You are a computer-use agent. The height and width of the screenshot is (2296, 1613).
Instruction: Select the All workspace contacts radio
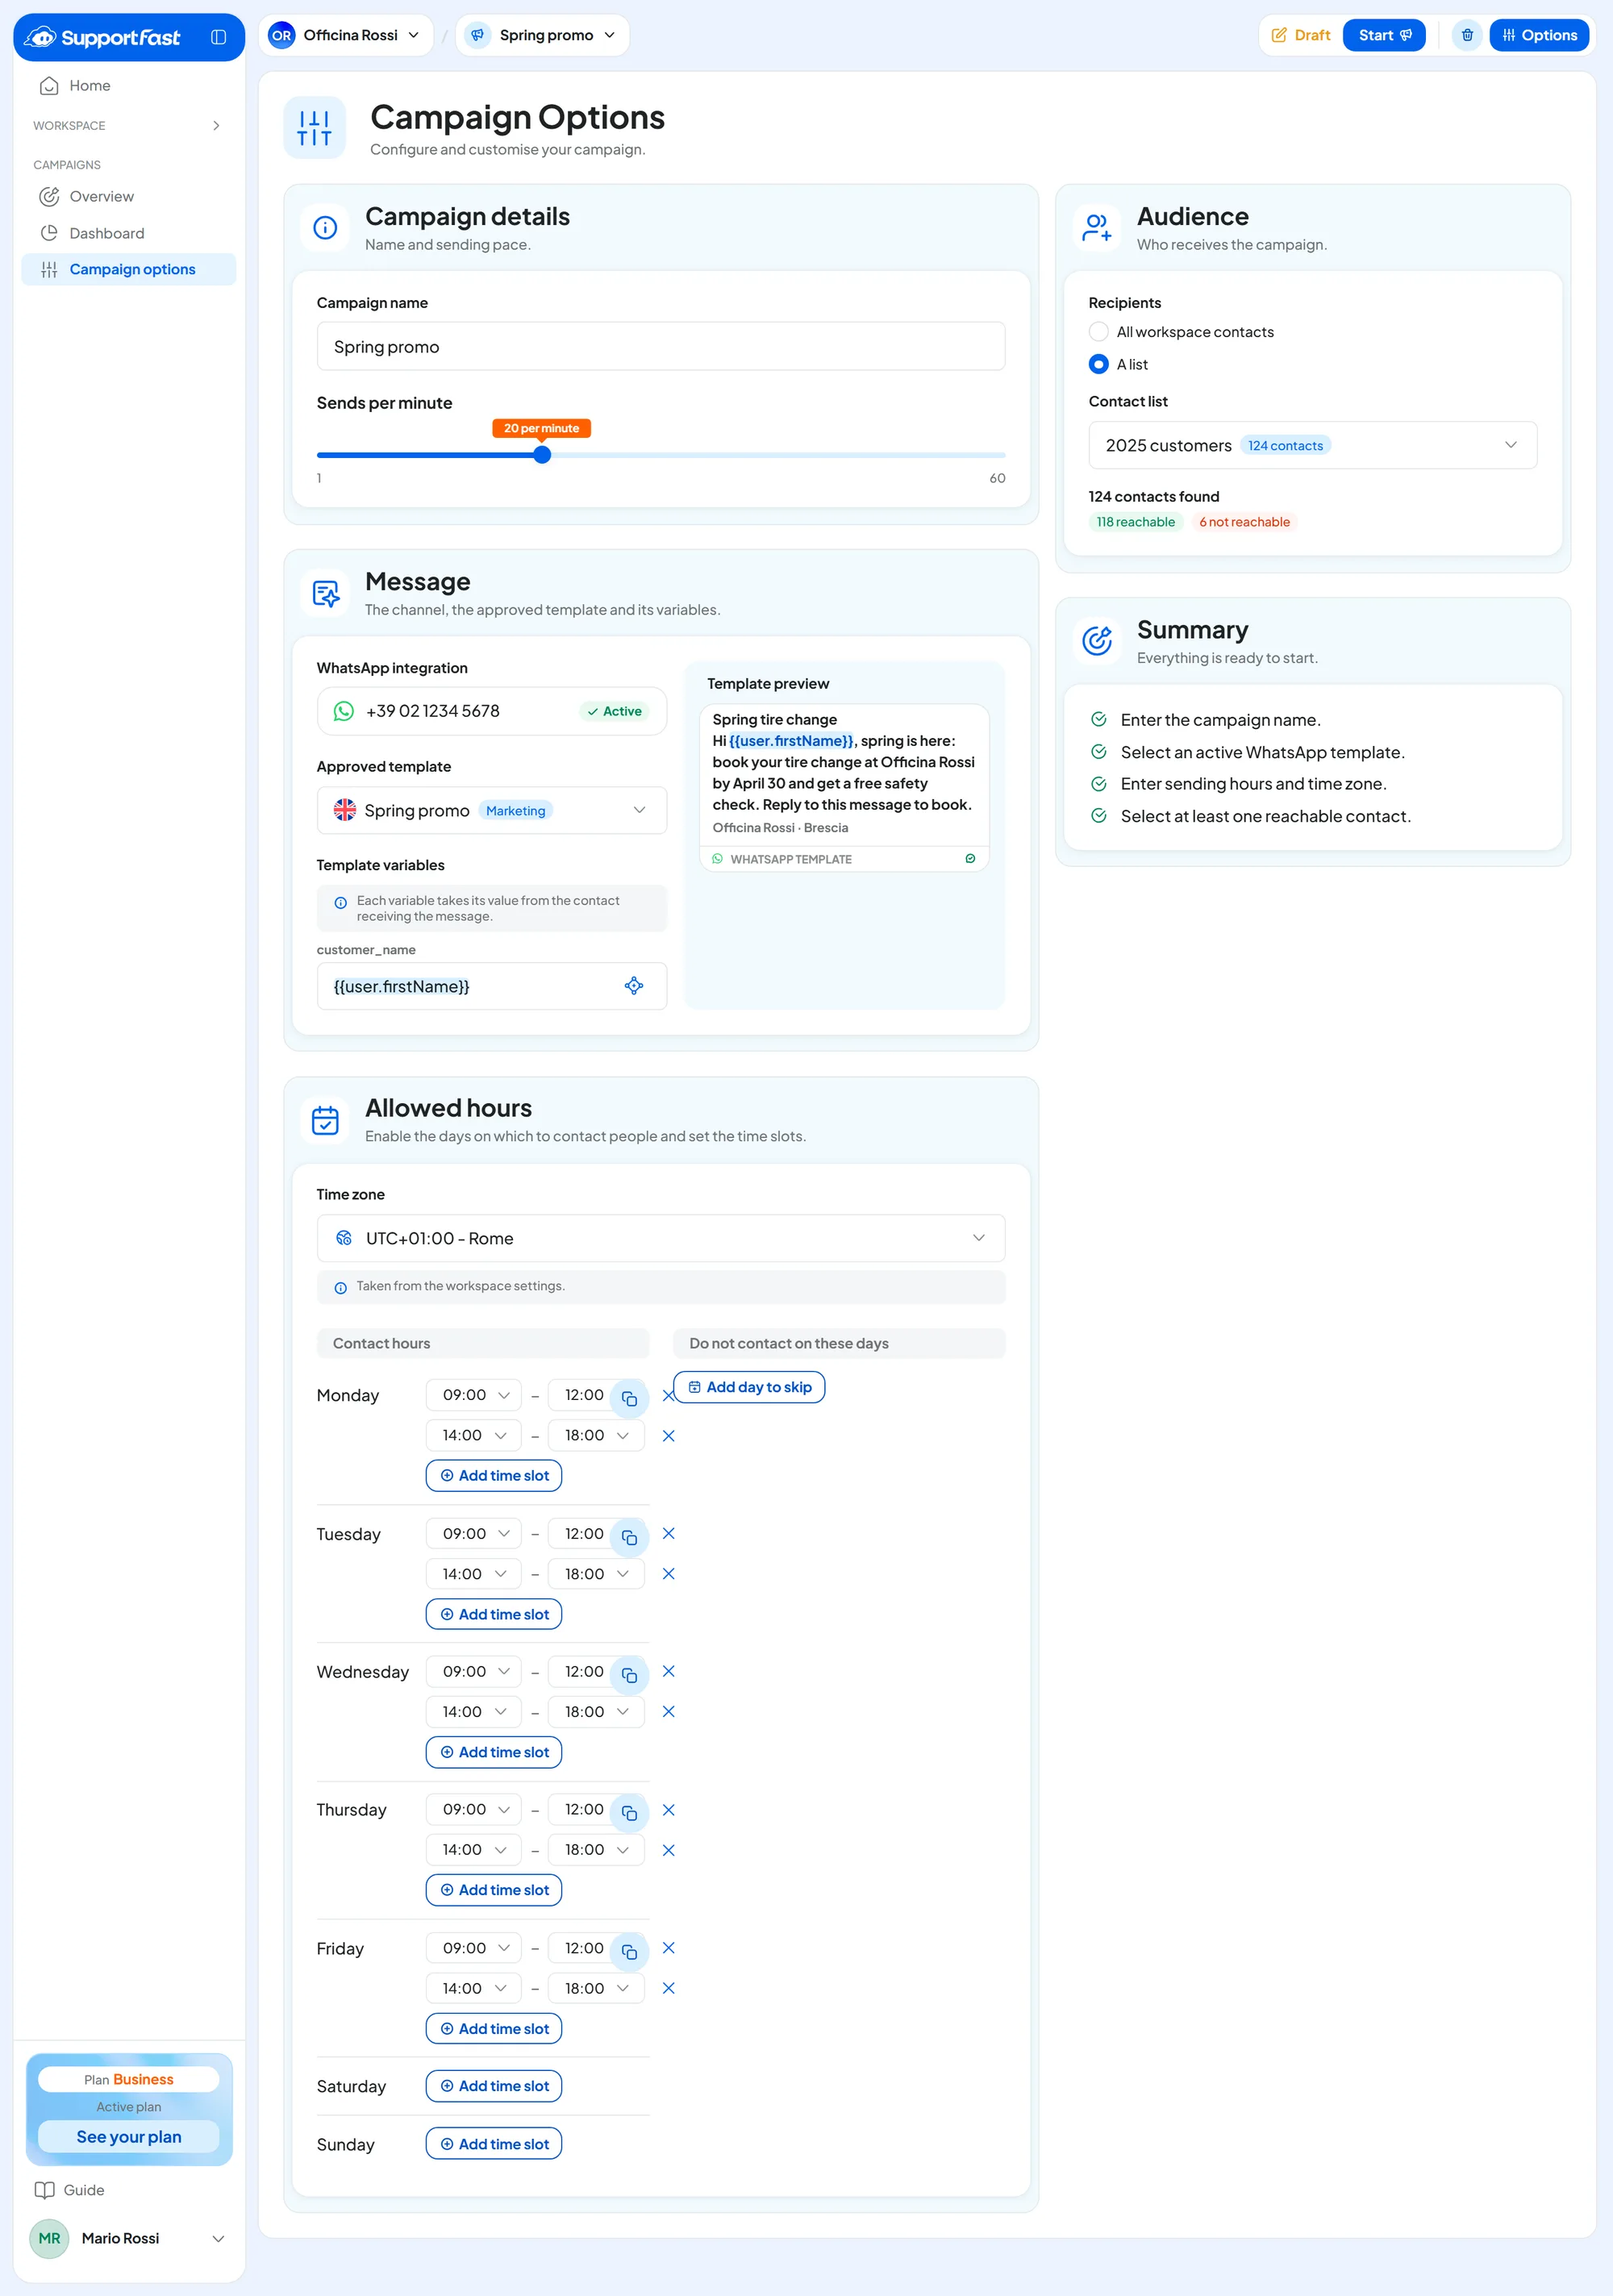(x=1098, y=332)
